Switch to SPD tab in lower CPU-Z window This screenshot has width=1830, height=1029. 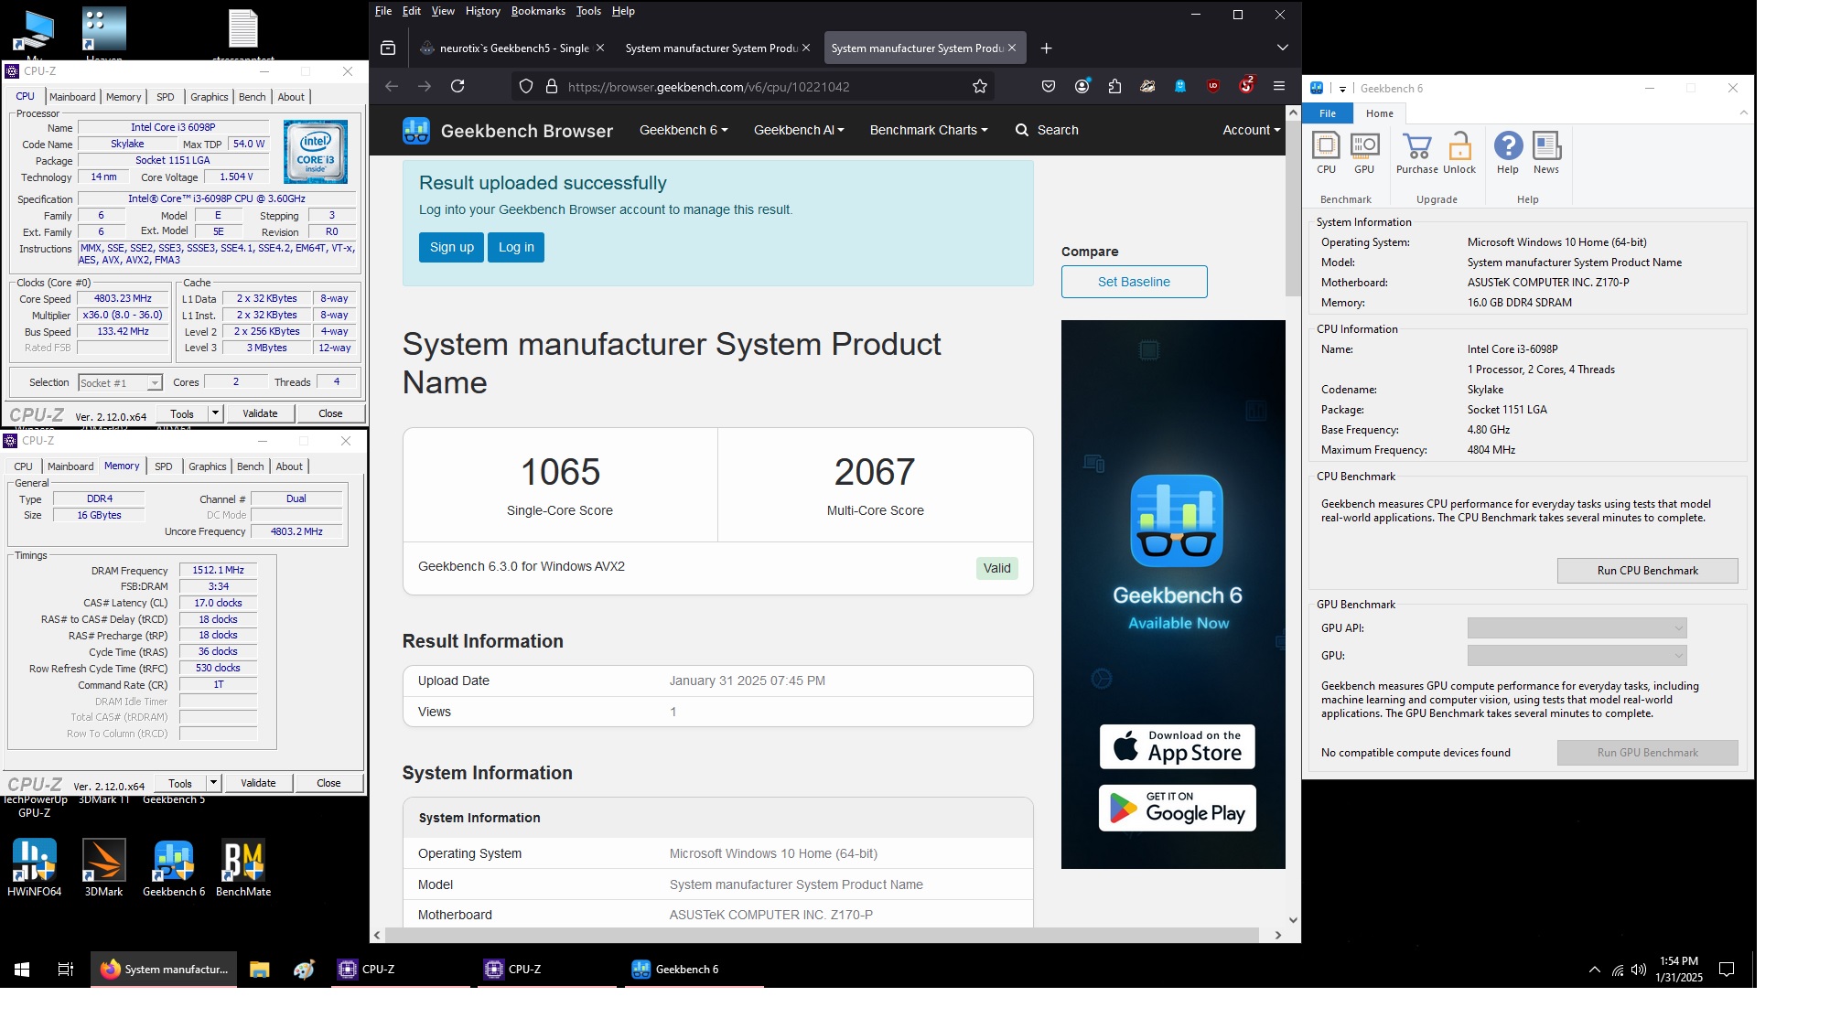click(164, 466)
